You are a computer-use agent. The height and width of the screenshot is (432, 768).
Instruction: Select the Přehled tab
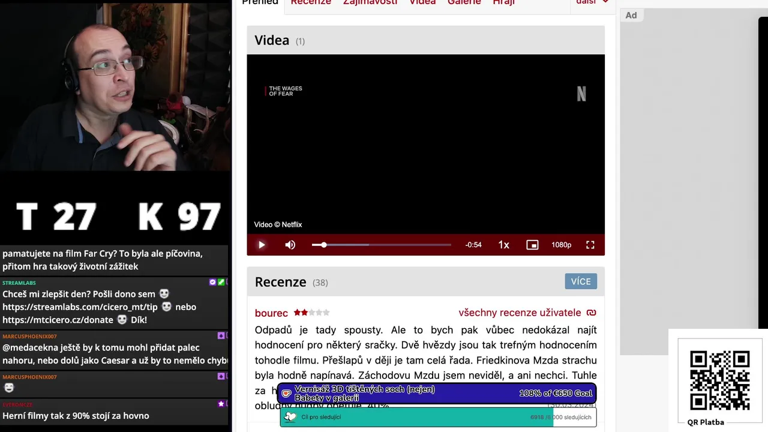tap(260, 2)
